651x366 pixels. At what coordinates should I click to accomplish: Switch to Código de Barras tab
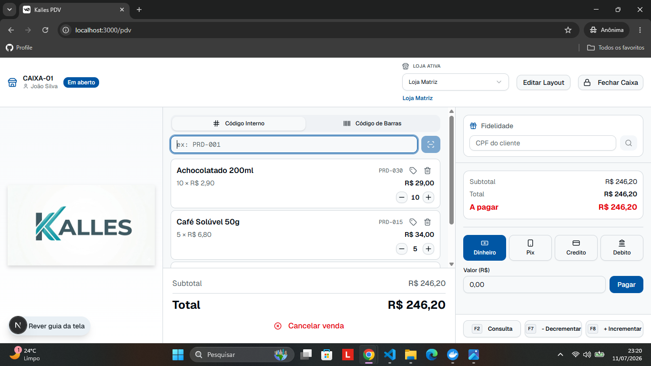(x=373, y=123)
